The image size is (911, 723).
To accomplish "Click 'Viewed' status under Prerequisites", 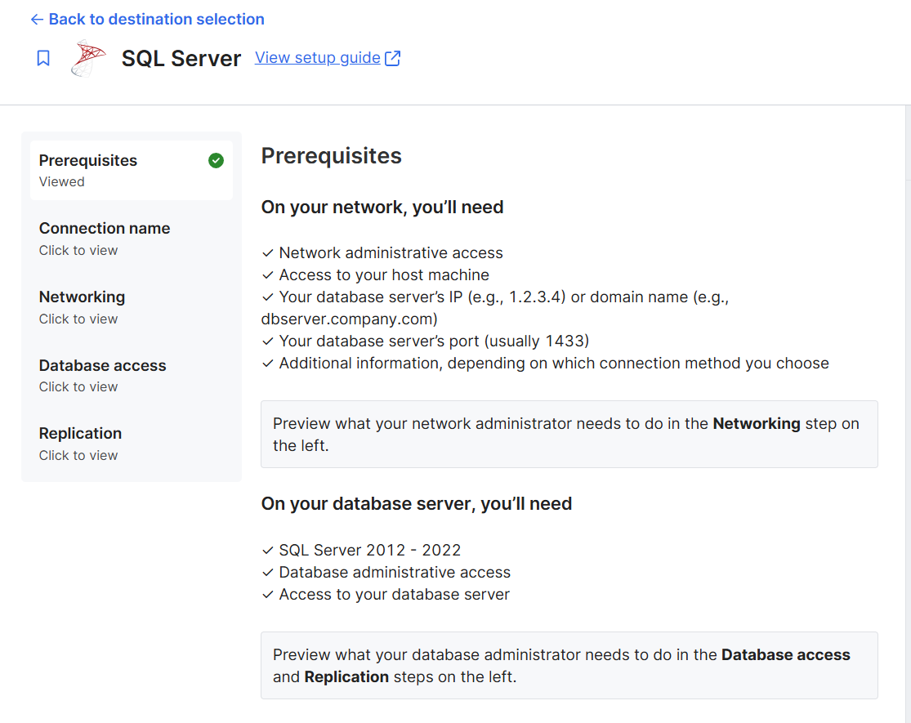I will [61, 181].
